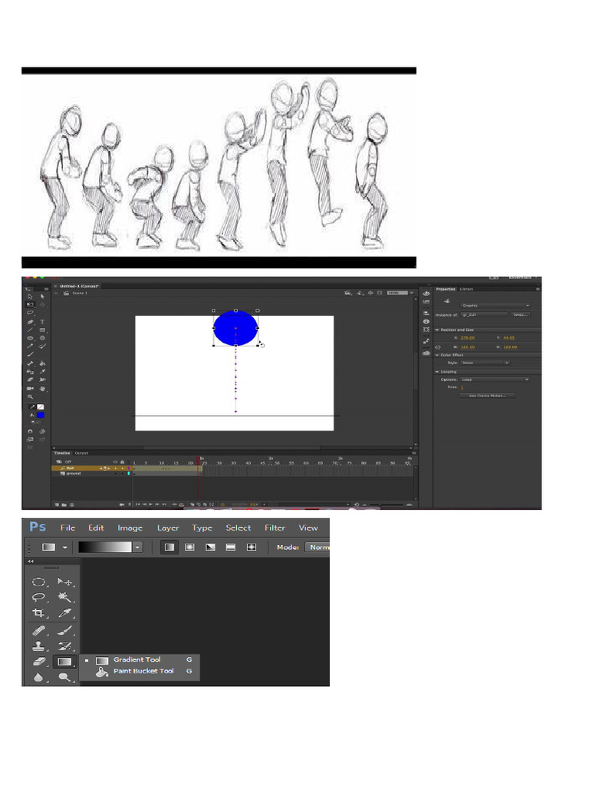Choose the Clone Stamp tool
This screenshot has width=589, height=785.
38,645
